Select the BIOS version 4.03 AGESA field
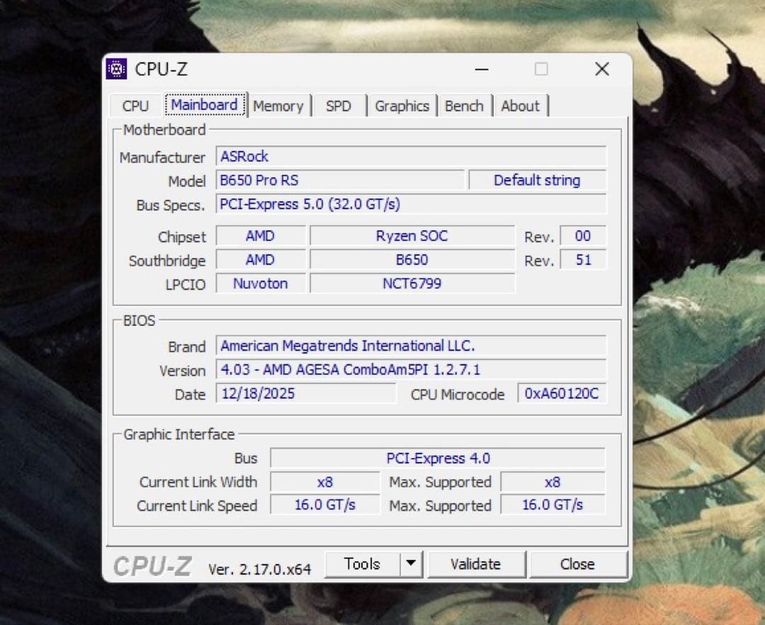The width and height of the screenshot is (765, 625). [x=412, y=369]
